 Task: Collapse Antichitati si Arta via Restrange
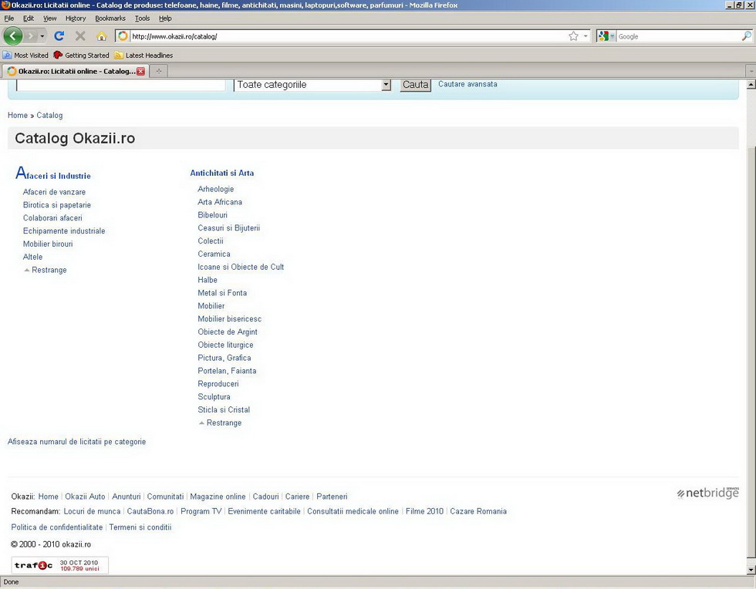(224, 422)
